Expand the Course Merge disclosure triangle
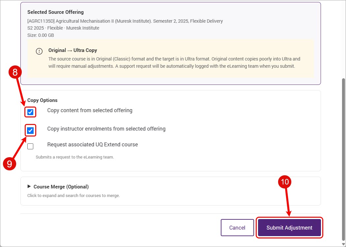This screenshot has width=346, height=247. [29, 186]
